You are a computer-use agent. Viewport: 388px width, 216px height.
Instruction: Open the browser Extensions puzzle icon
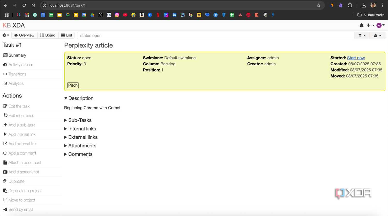click(x=350, y=5)
